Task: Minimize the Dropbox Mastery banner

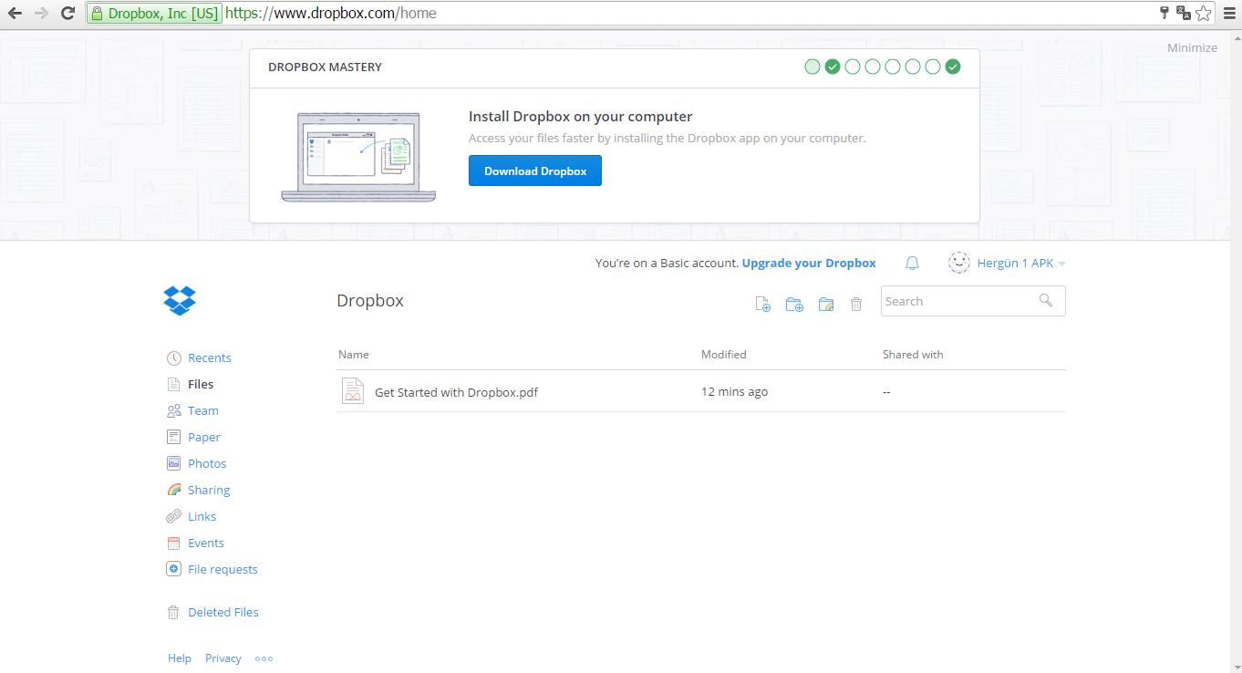Action: point(1192,47)
